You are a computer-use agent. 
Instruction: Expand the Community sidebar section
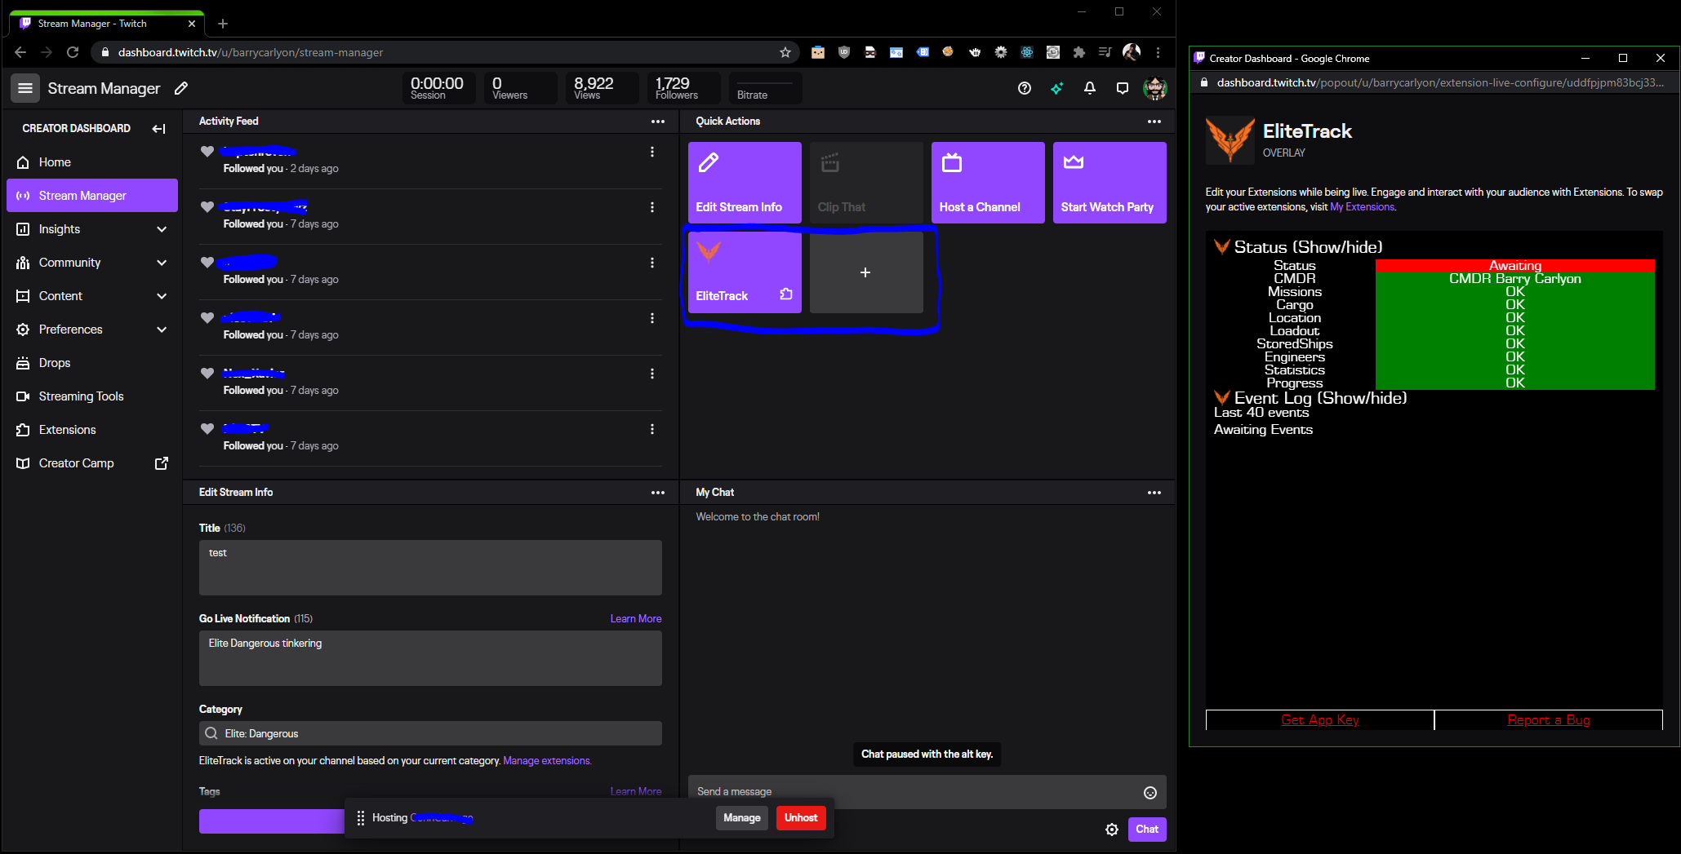(x=162, y=263)
